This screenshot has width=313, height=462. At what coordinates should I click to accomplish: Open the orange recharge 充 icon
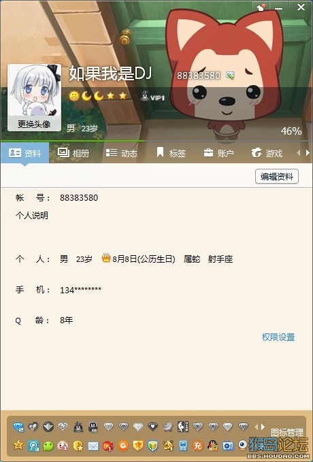[198, 446]
